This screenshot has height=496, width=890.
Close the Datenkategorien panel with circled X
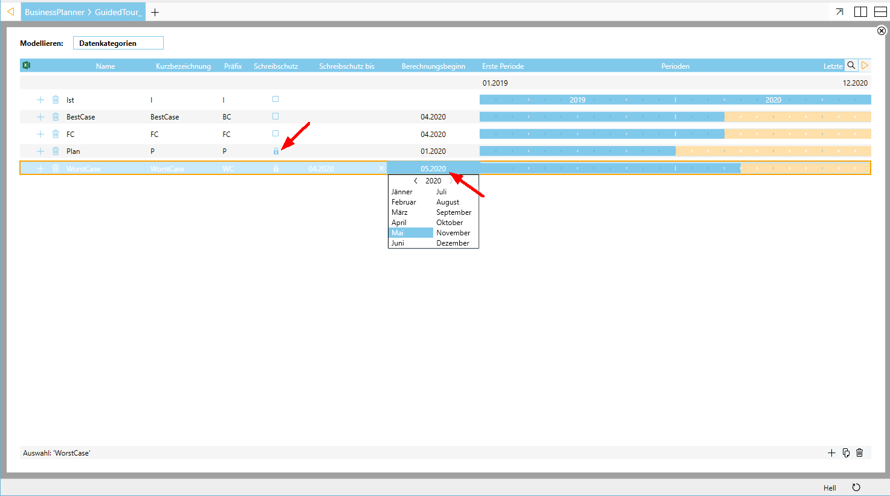(882, 31)
